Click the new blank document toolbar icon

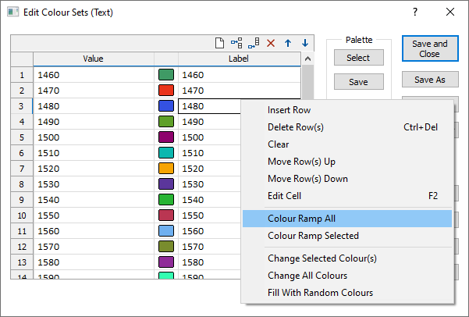[219, 43]
